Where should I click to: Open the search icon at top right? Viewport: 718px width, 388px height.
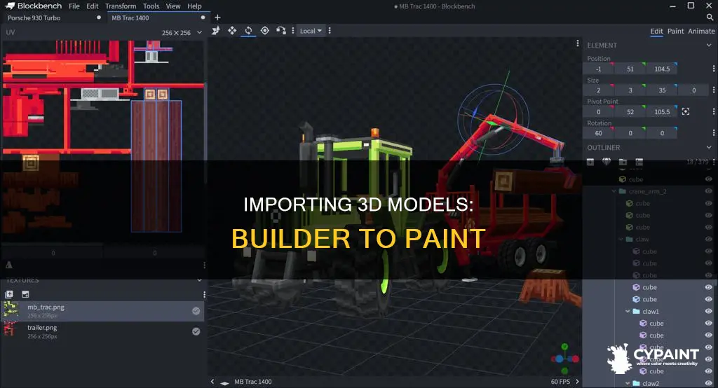(x=710, y=18)
